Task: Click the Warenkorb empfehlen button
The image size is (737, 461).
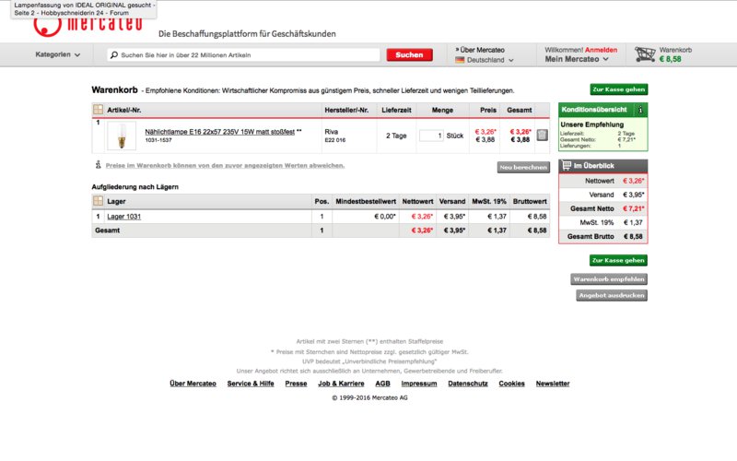Action: 609,279
